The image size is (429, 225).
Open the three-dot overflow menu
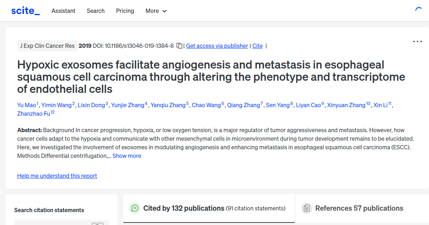(417, 41)
